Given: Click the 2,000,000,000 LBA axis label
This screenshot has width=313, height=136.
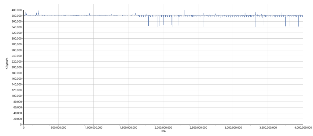Looking at the screenshot, I should coord(163,127).
